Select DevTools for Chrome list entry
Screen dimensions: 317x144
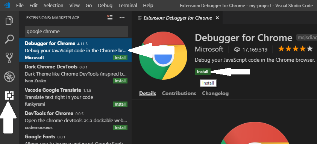pos(75,120)
